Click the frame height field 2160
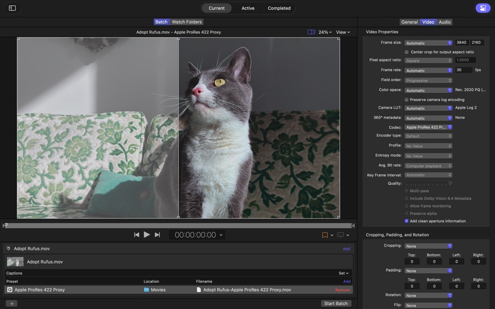495x309 pixels. [x=477, y=42]
